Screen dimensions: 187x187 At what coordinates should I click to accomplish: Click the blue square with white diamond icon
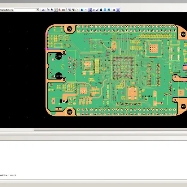coord(105,10)
